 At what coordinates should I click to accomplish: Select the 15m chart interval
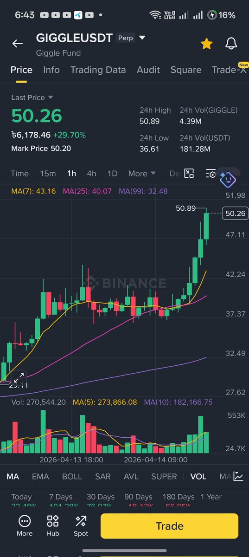click(x=48, y=173)
